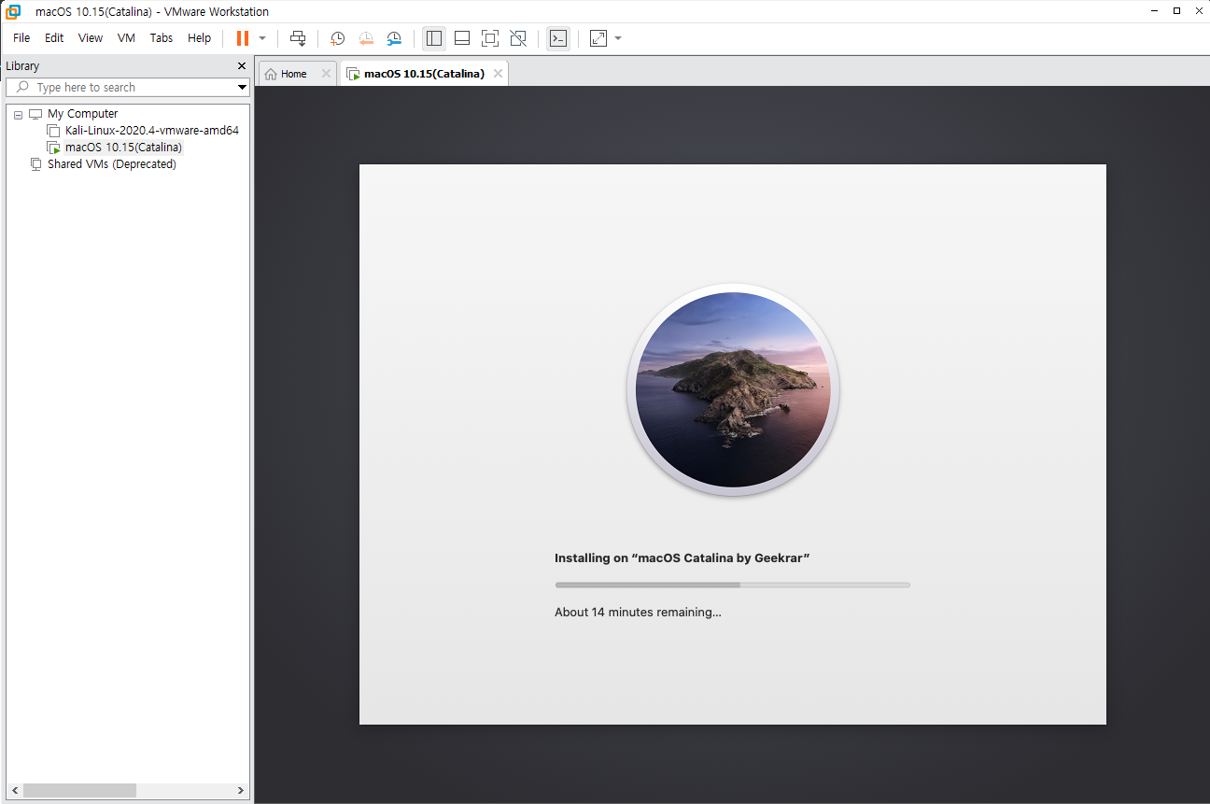Click the library scrollbar left arrow
This screenshot has width=1210, height=804.
[14, 791]
